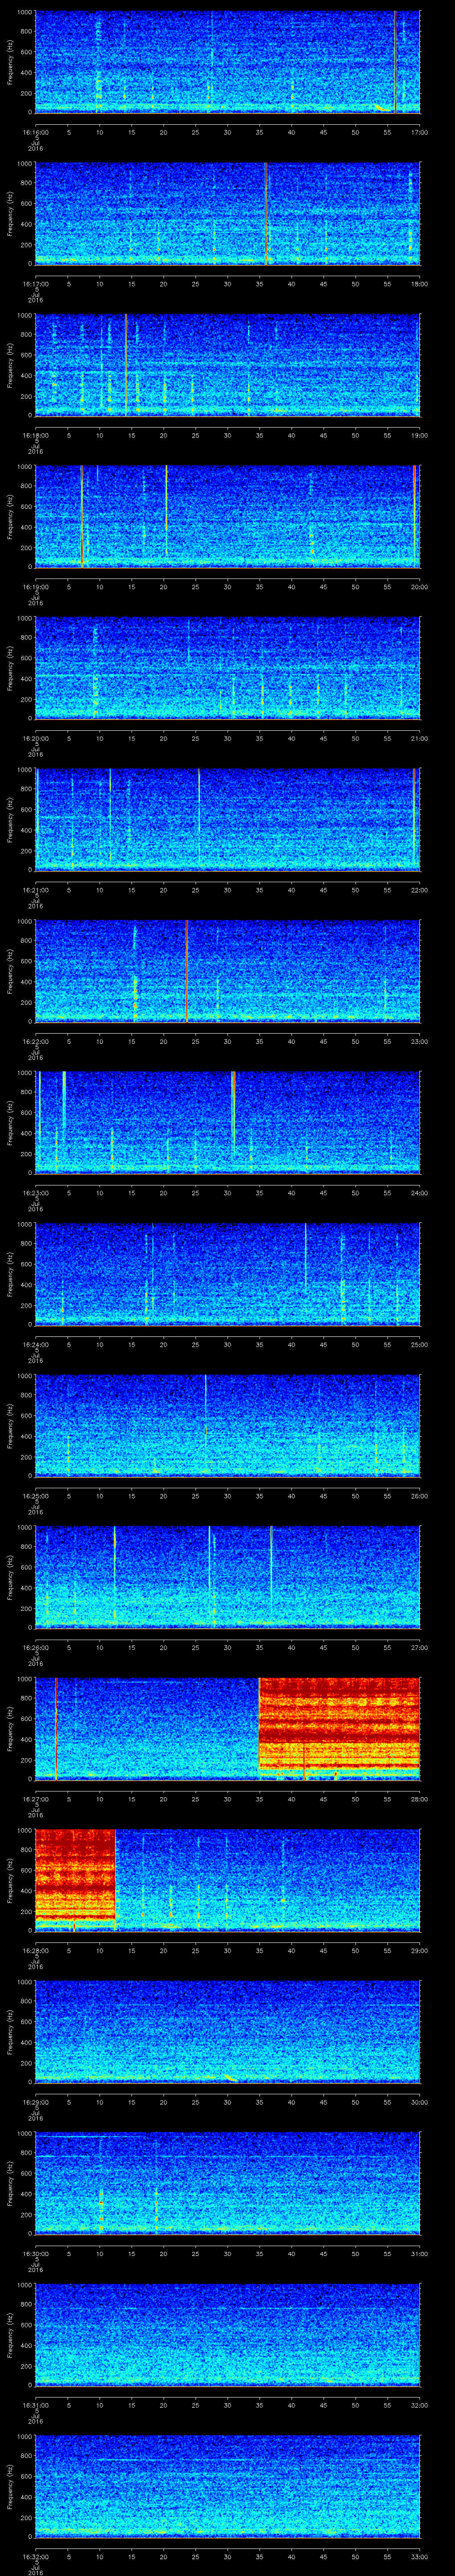Click the 22:00 end time label
Viewport: 455px width, 2576px height.
(x=419, y=890)
